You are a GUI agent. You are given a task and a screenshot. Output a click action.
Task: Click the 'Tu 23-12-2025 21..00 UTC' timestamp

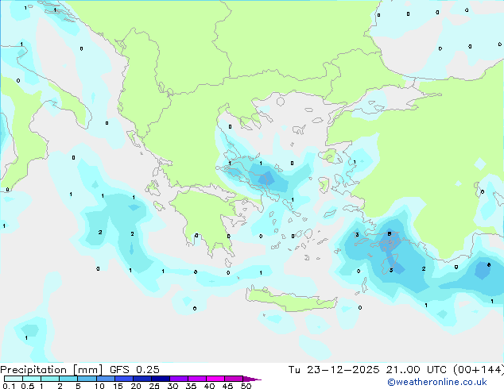[369, 370]
